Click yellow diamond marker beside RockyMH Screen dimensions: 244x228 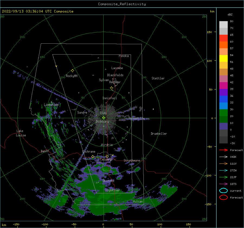(72, 71)
